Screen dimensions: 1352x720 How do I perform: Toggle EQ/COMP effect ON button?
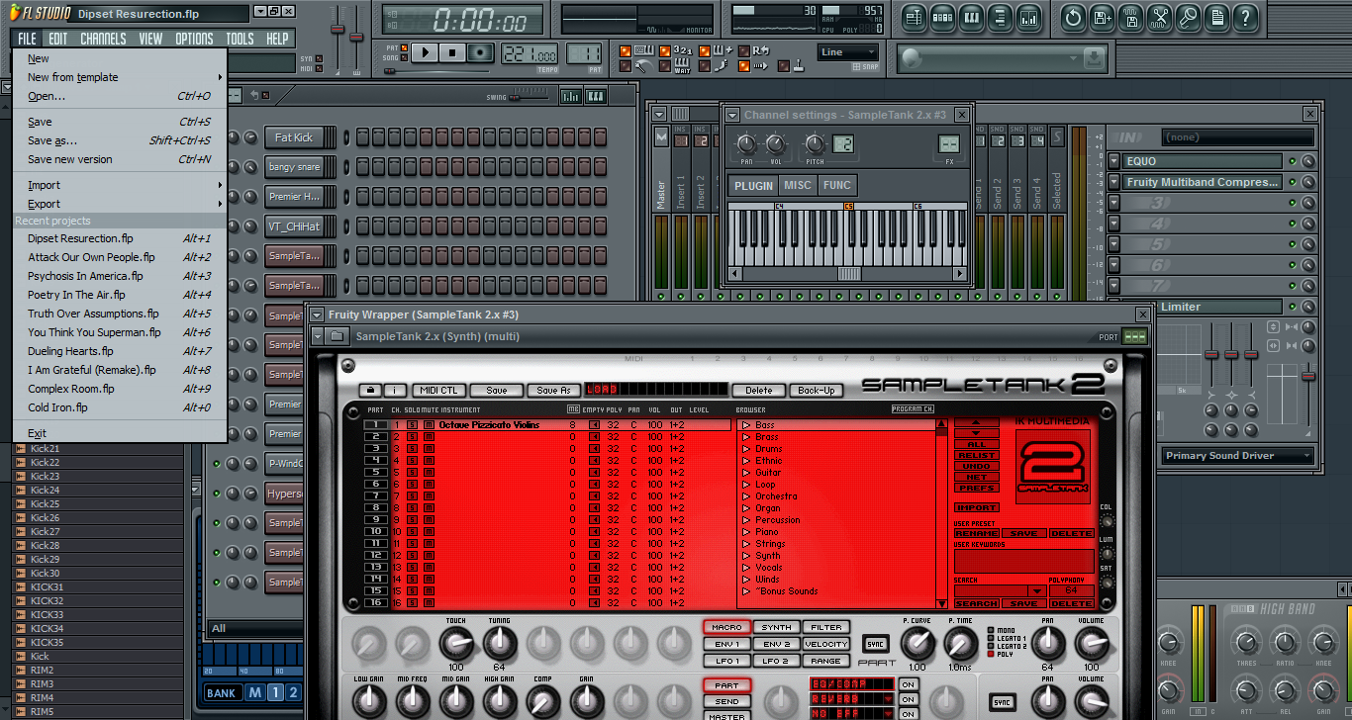(908, 684)
